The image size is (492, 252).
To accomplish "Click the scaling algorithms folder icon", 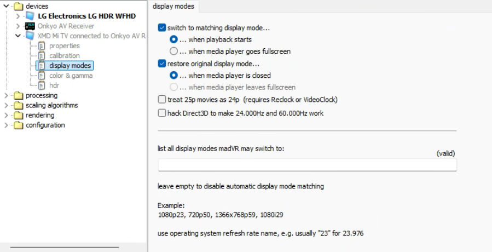I will coord(19,105).
